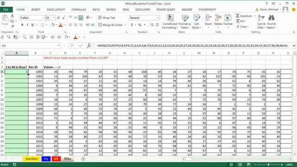297x167 pixels.
Task: Toggle the Align Left icon
Action: coord(71,25)
